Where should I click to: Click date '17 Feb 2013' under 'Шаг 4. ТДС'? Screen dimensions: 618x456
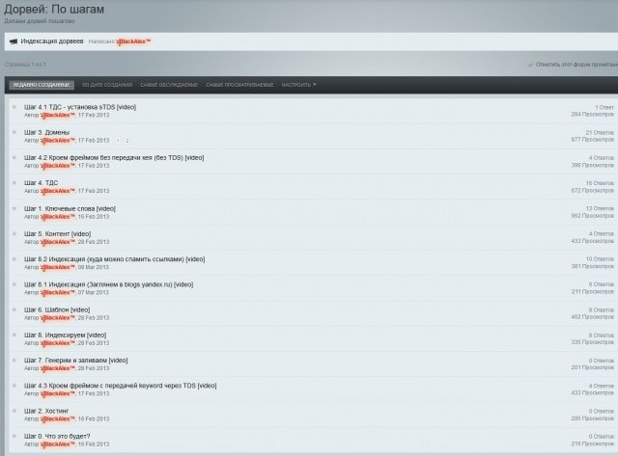coord(94,191)
